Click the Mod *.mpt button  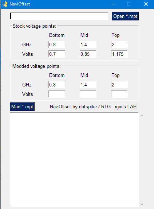(22, 107)
